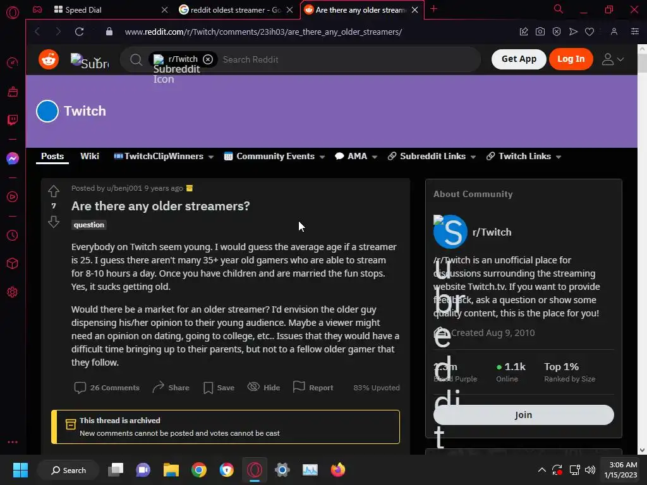Save the post
The height and width of the screenshot is (485, 647).
(x=219, y=388)
